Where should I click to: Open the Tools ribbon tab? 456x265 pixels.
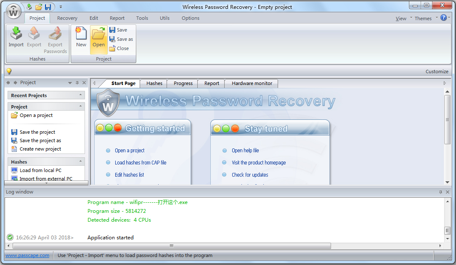[x=142, y=18]
